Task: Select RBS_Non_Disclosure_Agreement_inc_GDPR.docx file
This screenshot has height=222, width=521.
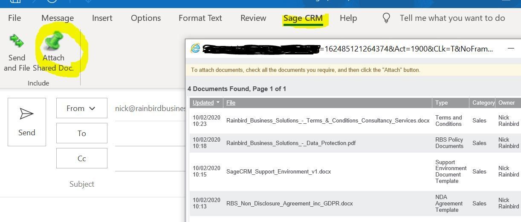Action: pos(289,203)
